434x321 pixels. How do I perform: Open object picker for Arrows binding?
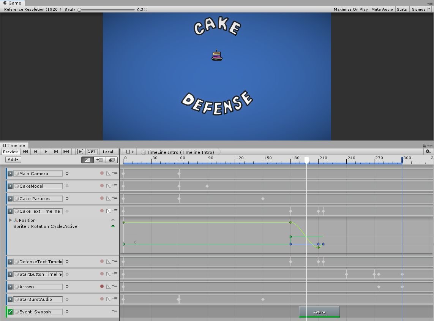(67, 287)
